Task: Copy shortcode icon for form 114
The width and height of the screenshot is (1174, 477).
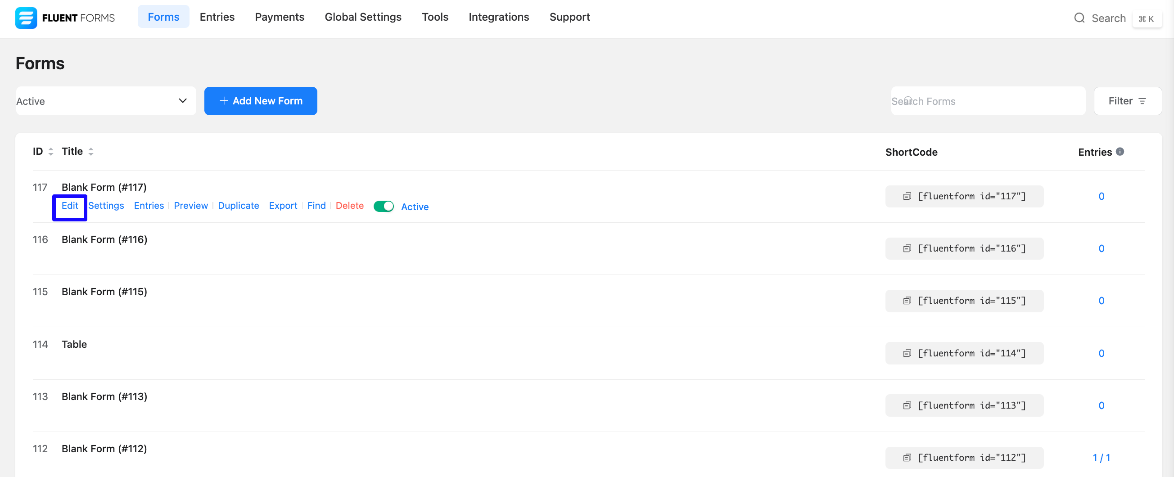Action: tap(907, 353)
